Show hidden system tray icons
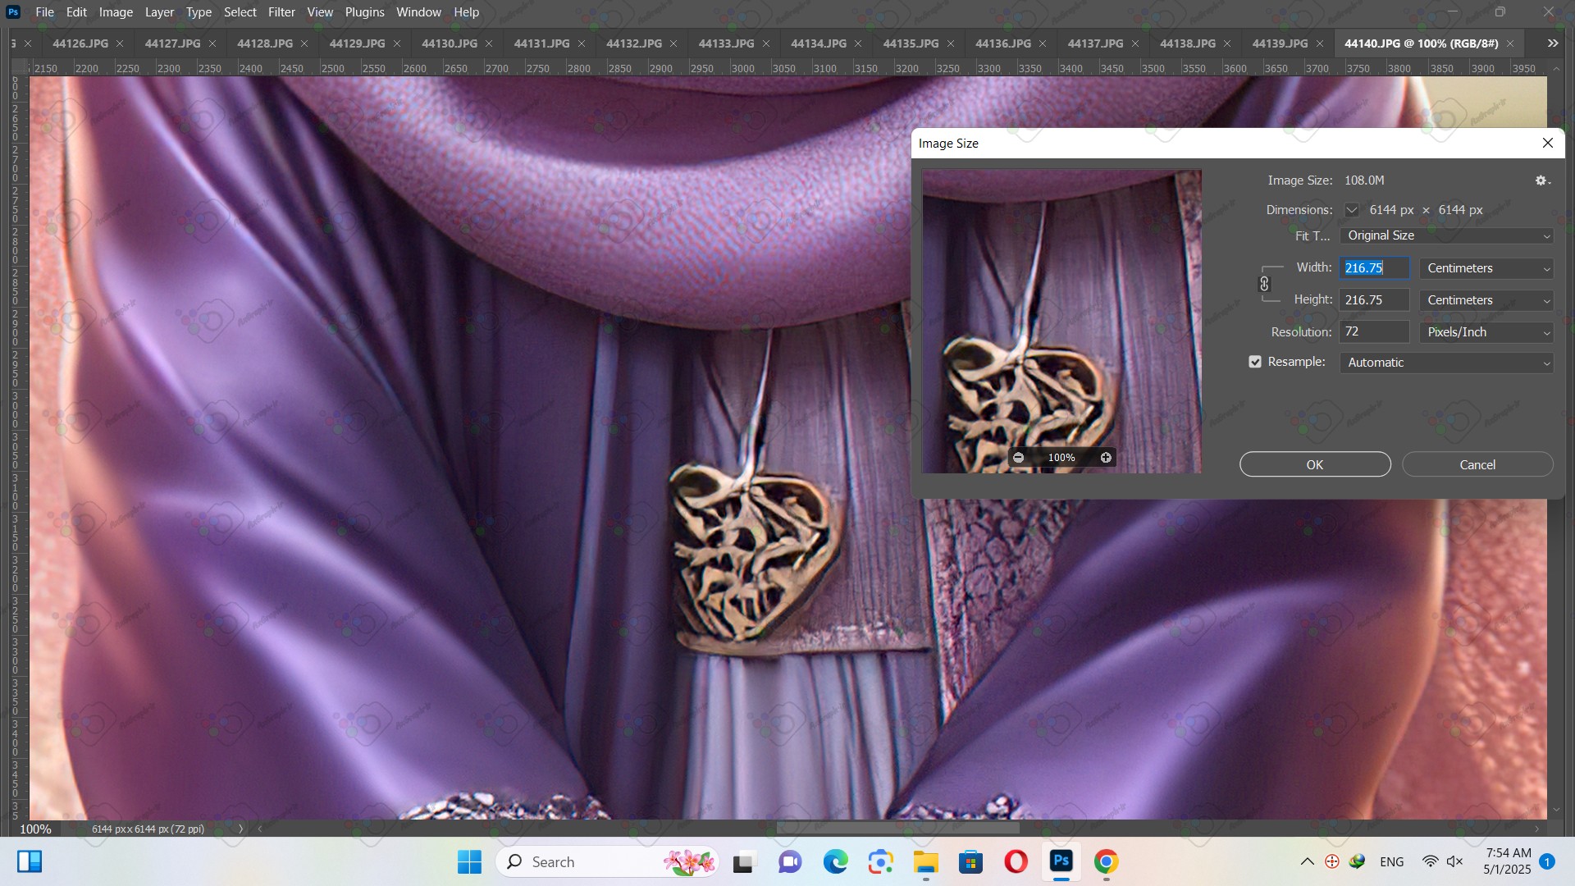1575x886 pixels. 1307,862
